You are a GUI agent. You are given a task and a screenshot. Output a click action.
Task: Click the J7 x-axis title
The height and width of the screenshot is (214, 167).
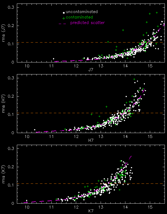tap(91, 70)
